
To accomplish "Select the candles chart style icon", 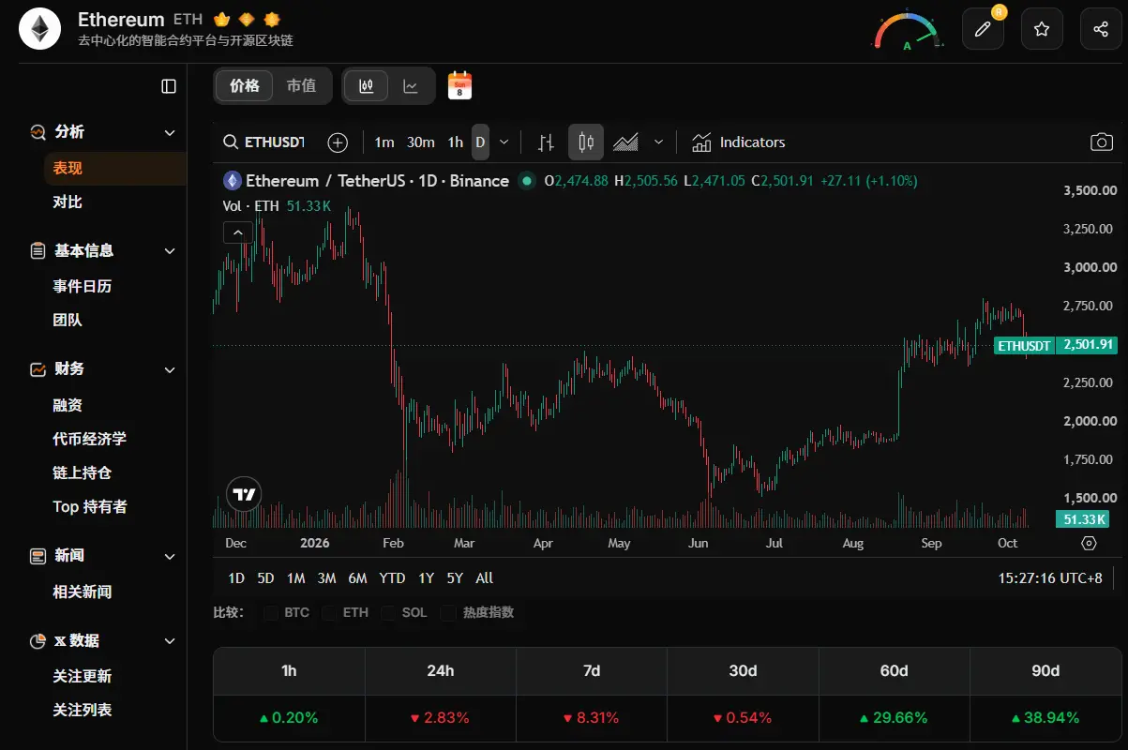I will click(586, 142).
